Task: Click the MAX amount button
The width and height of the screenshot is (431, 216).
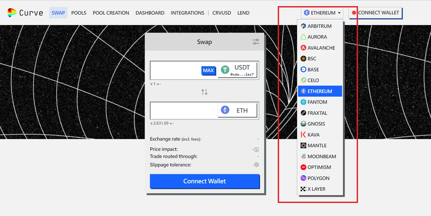Action: coord(208,70)
